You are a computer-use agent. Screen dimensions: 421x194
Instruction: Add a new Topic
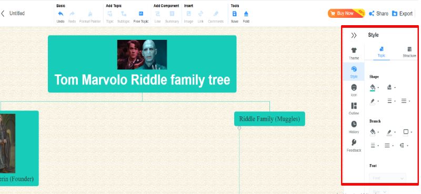coord(110,17)
